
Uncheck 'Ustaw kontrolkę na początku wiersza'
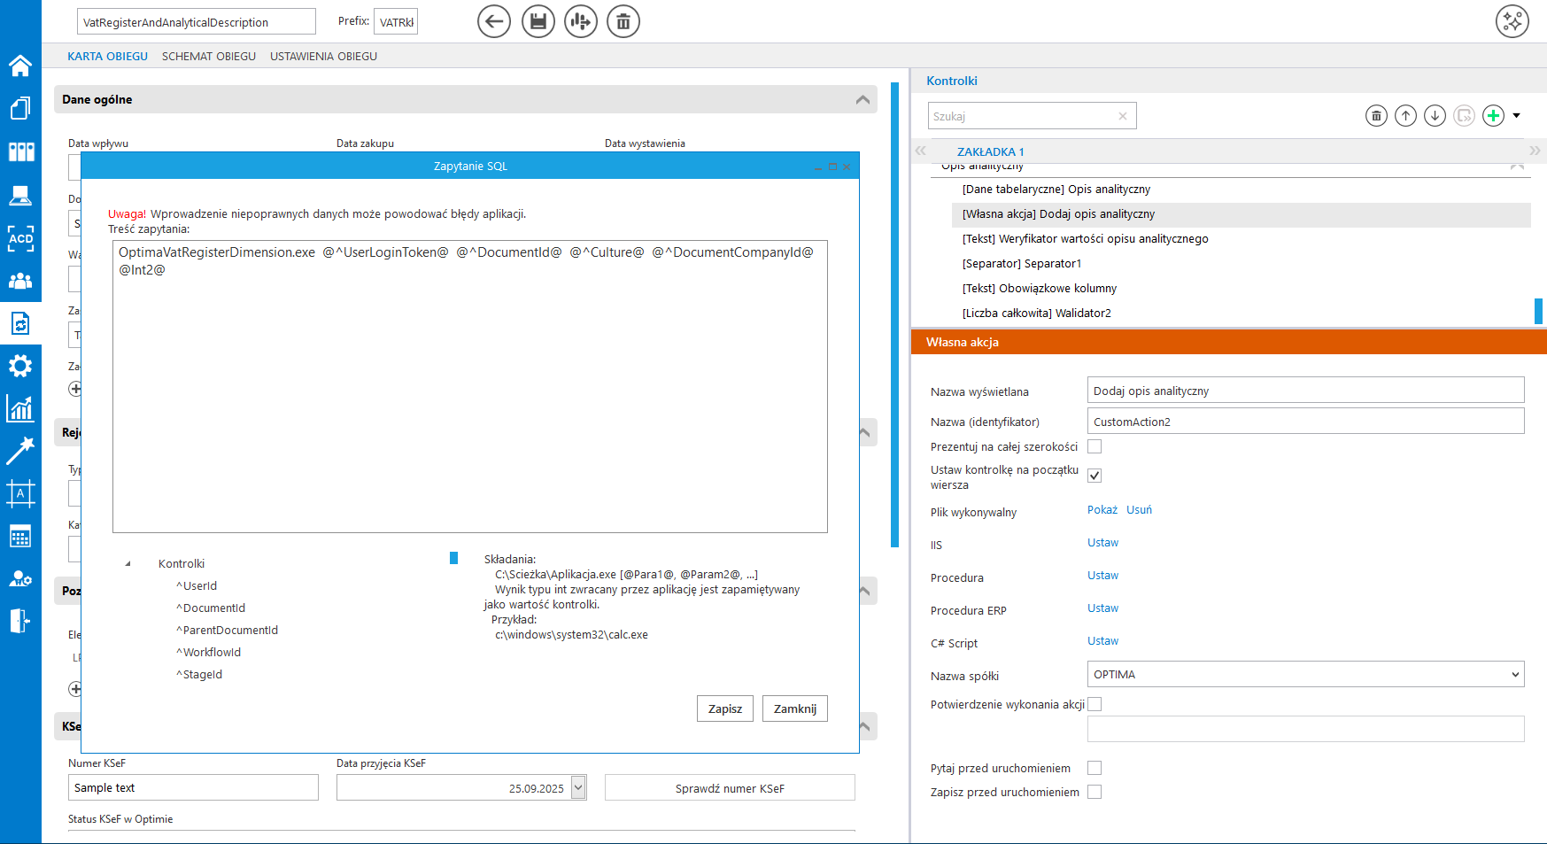[1095, 476]
